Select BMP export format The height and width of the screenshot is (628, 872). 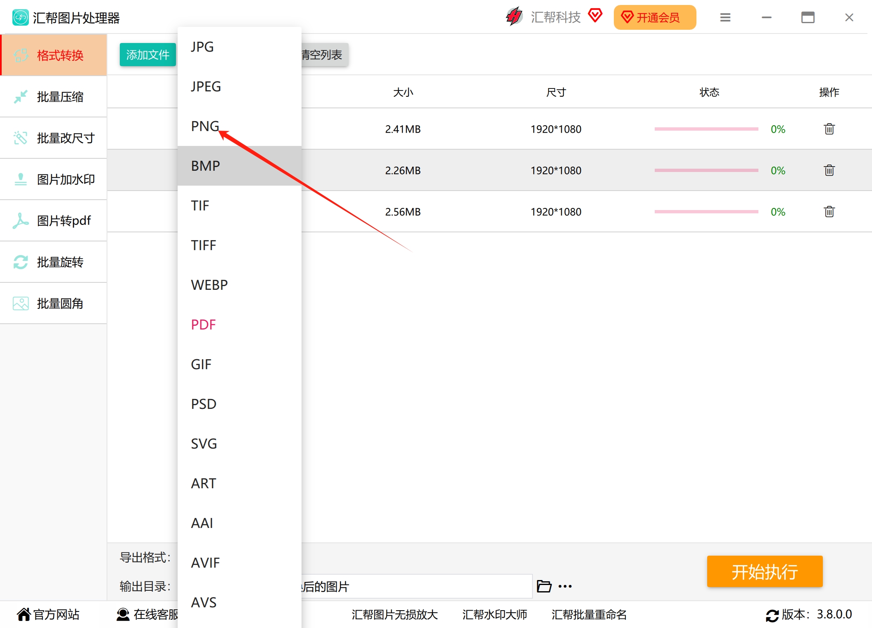[x=240, y=166]
